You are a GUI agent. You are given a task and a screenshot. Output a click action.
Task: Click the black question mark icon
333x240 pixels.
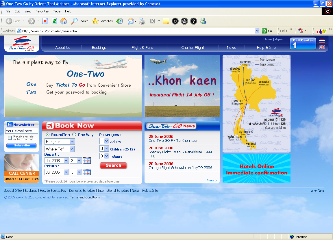point(193,21)
